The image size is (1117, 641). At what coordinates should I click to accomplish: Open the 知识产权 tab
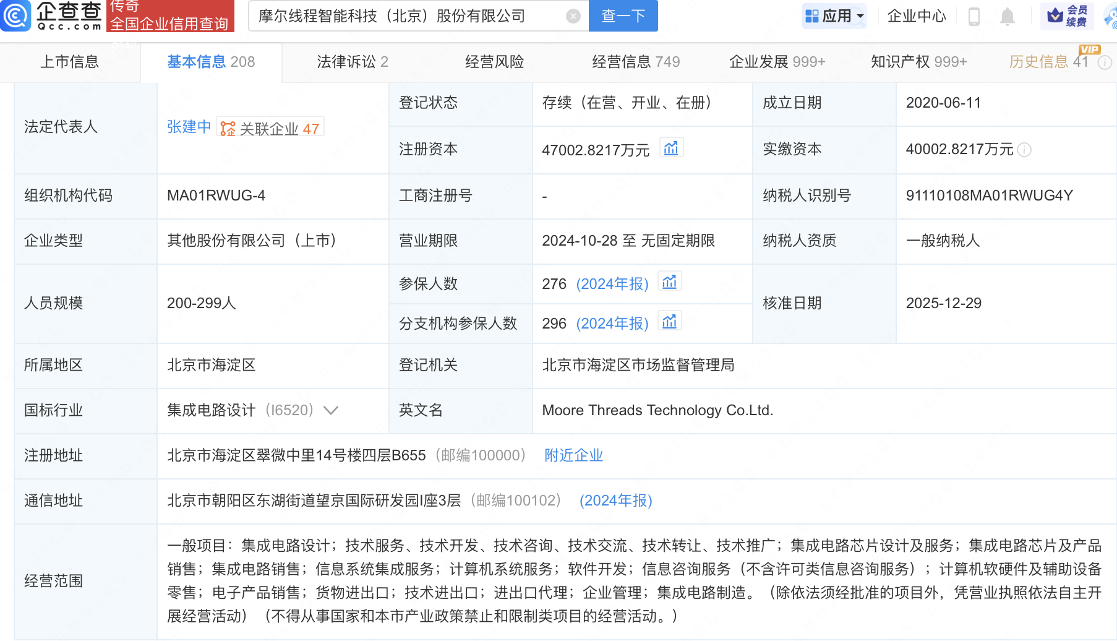tap(918, 62)
